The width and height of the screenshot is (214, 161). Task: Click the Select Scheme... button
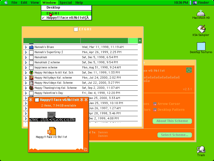[175, 135]
